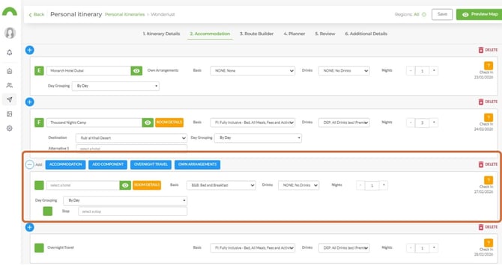This screenshot has height=269, width=502.
Task: Increase Nights in Overnight Travel row
Action: pos(434,248)
